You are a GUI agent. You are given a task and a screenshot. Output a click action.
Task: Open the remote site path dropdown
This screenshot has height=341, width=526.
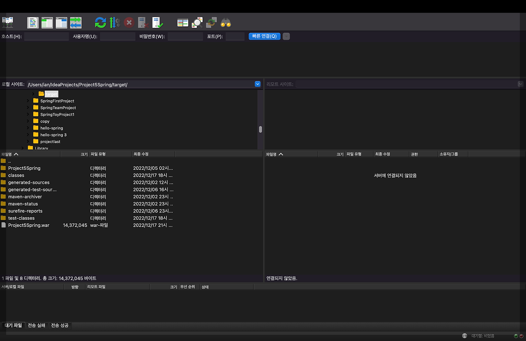pyautogui.click(x=520, y=84)
